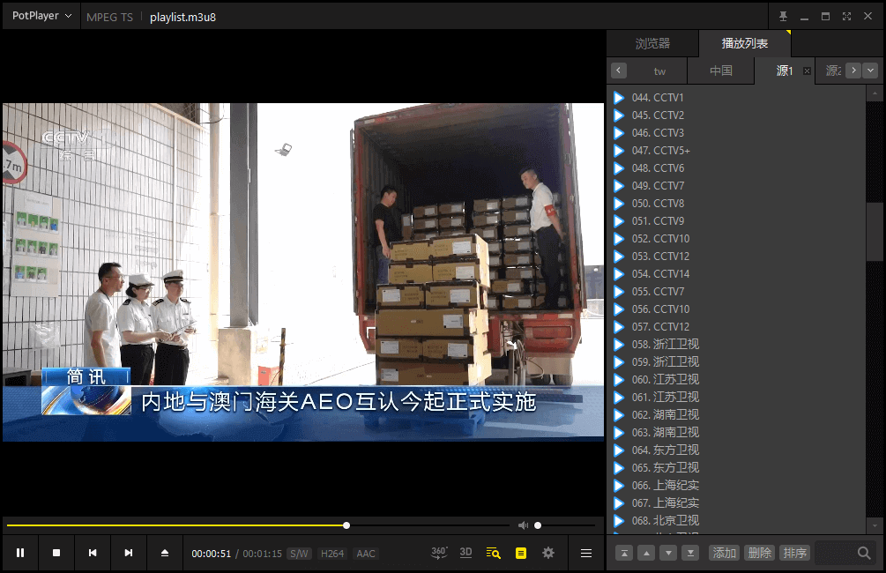Click the playlist.m3u8 title text
This screenshot has width=886, height=573.
[x=182, y=18]
